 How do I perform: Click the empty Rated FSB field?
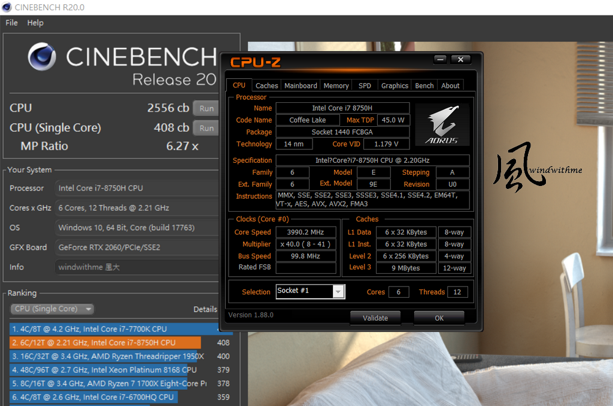[x=306, y=268]
